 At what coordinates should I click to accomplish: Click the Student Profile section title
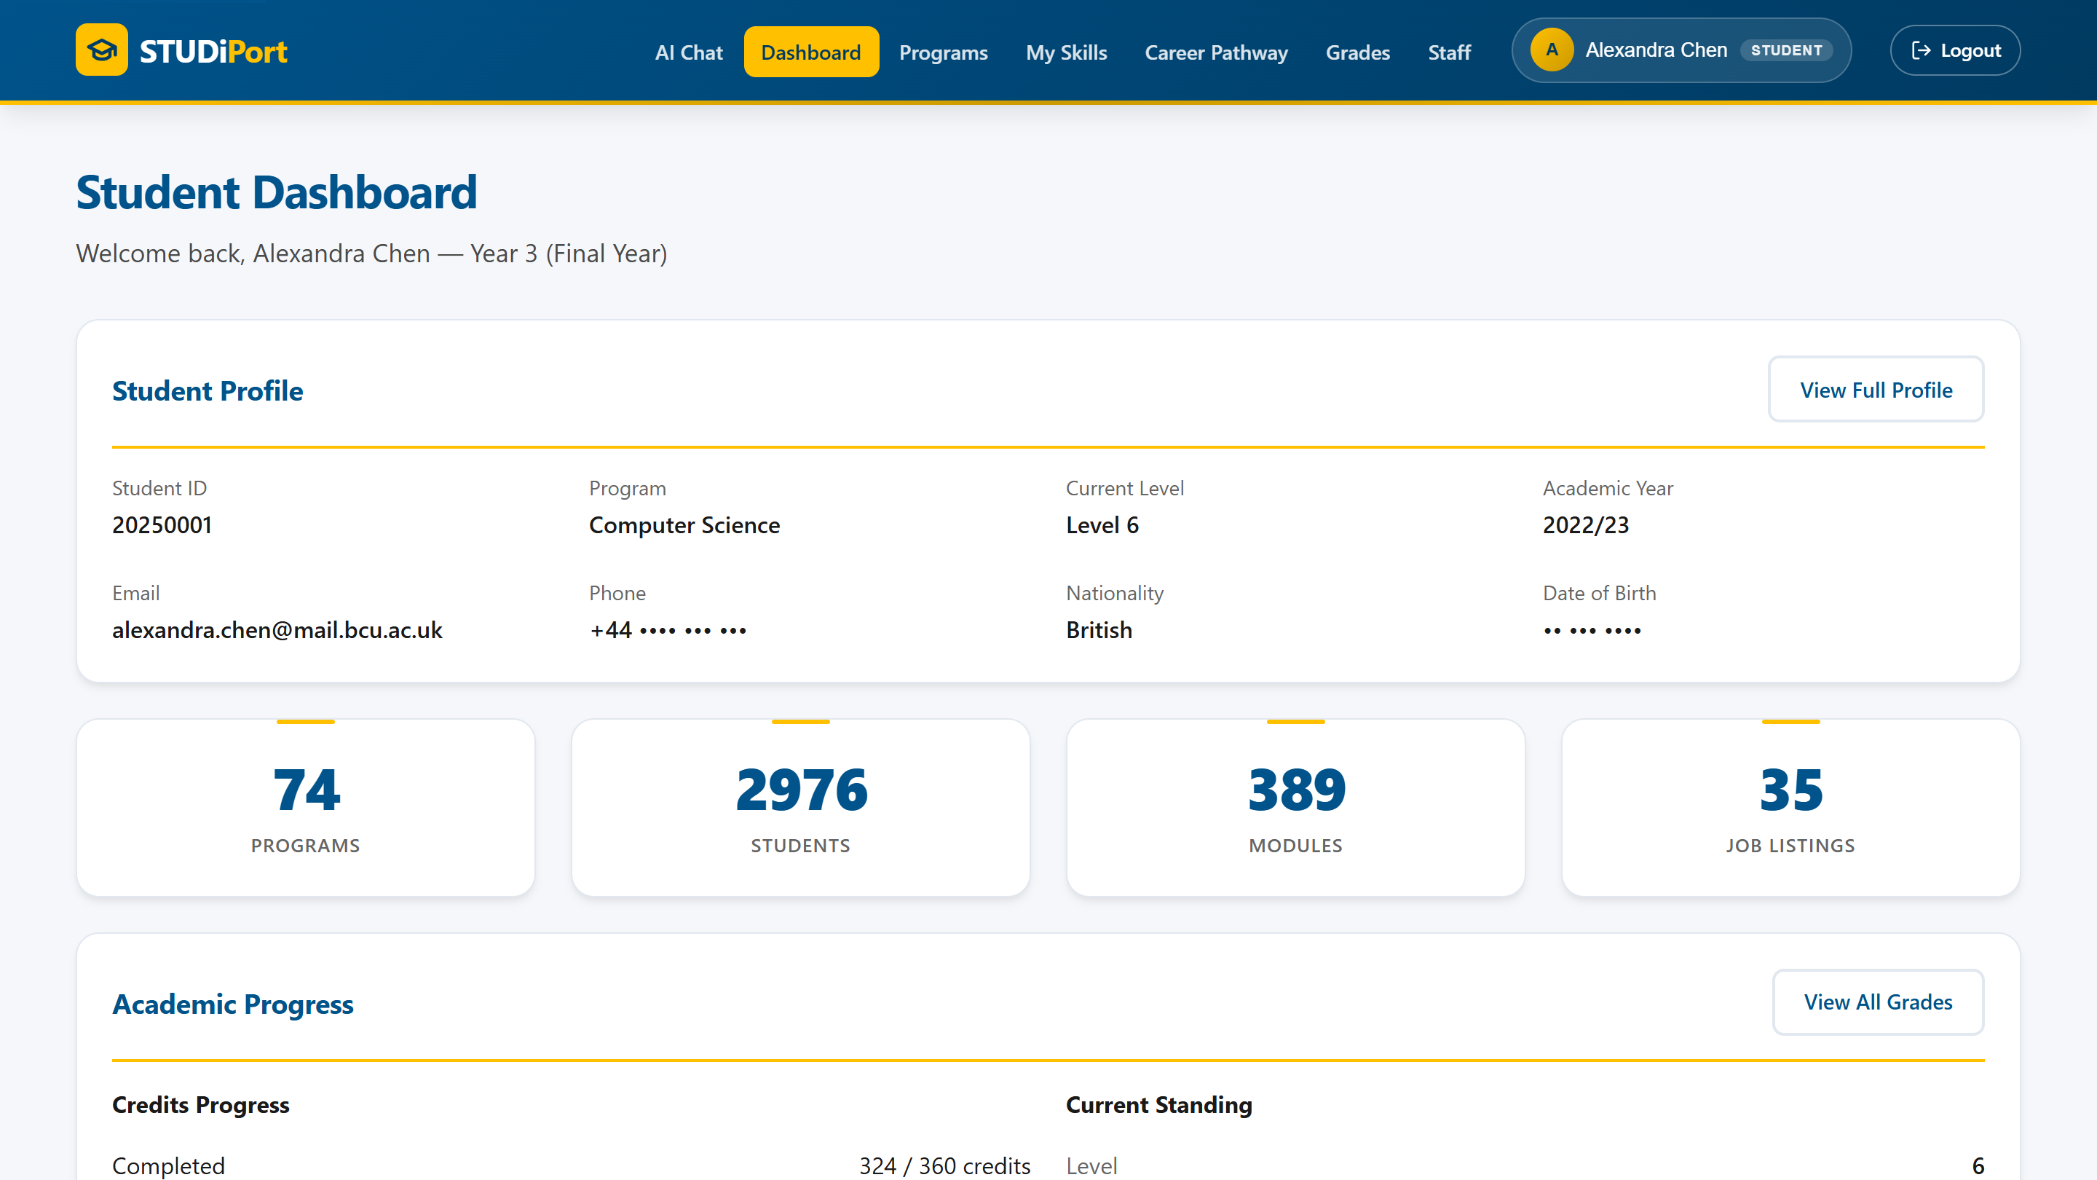pos(208,391)
